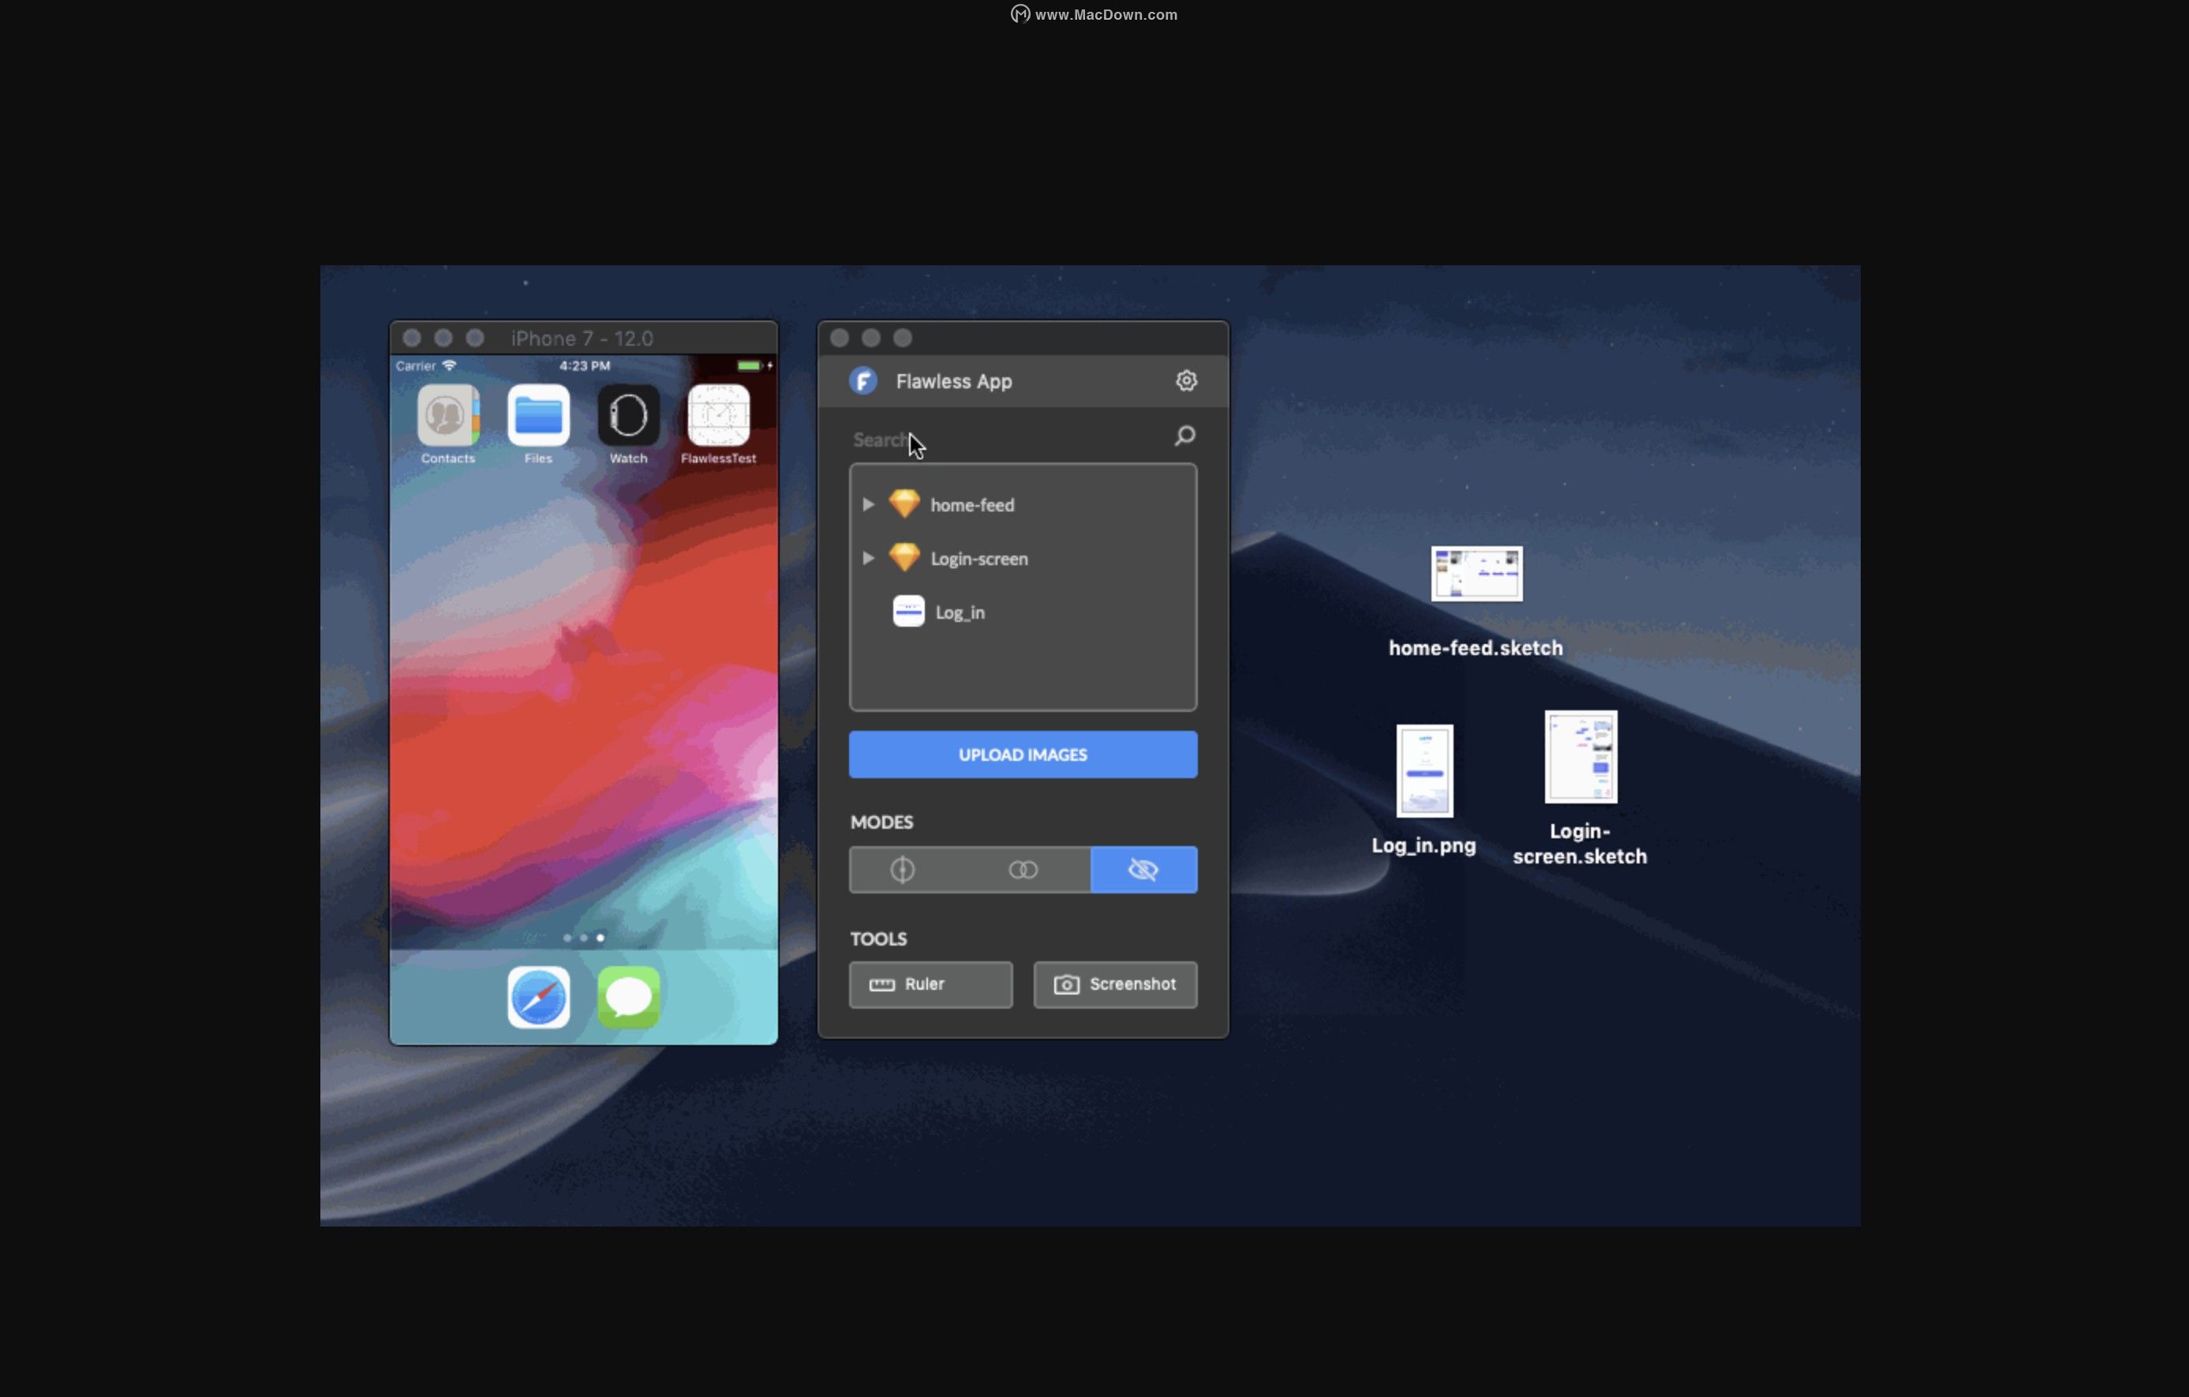Click the home-feed Sketch diamond icon
The width and height of the screenshot is (2189, 1397).
pyautogui.click(x=904, y=503)
